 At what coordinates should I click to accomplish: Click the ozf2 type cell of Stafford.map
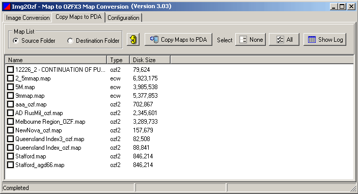click(x=115, y=156)
